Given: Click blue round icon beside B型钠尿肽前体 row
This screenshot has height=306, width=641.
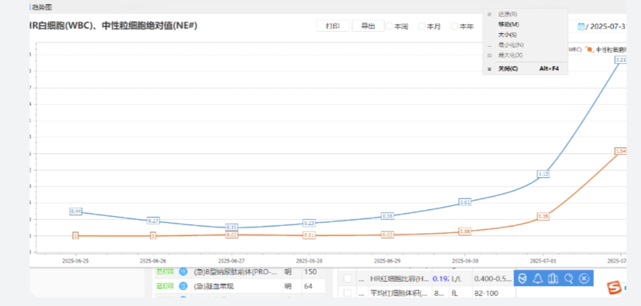Looking at the screenshot, I should tap(183, 271).
